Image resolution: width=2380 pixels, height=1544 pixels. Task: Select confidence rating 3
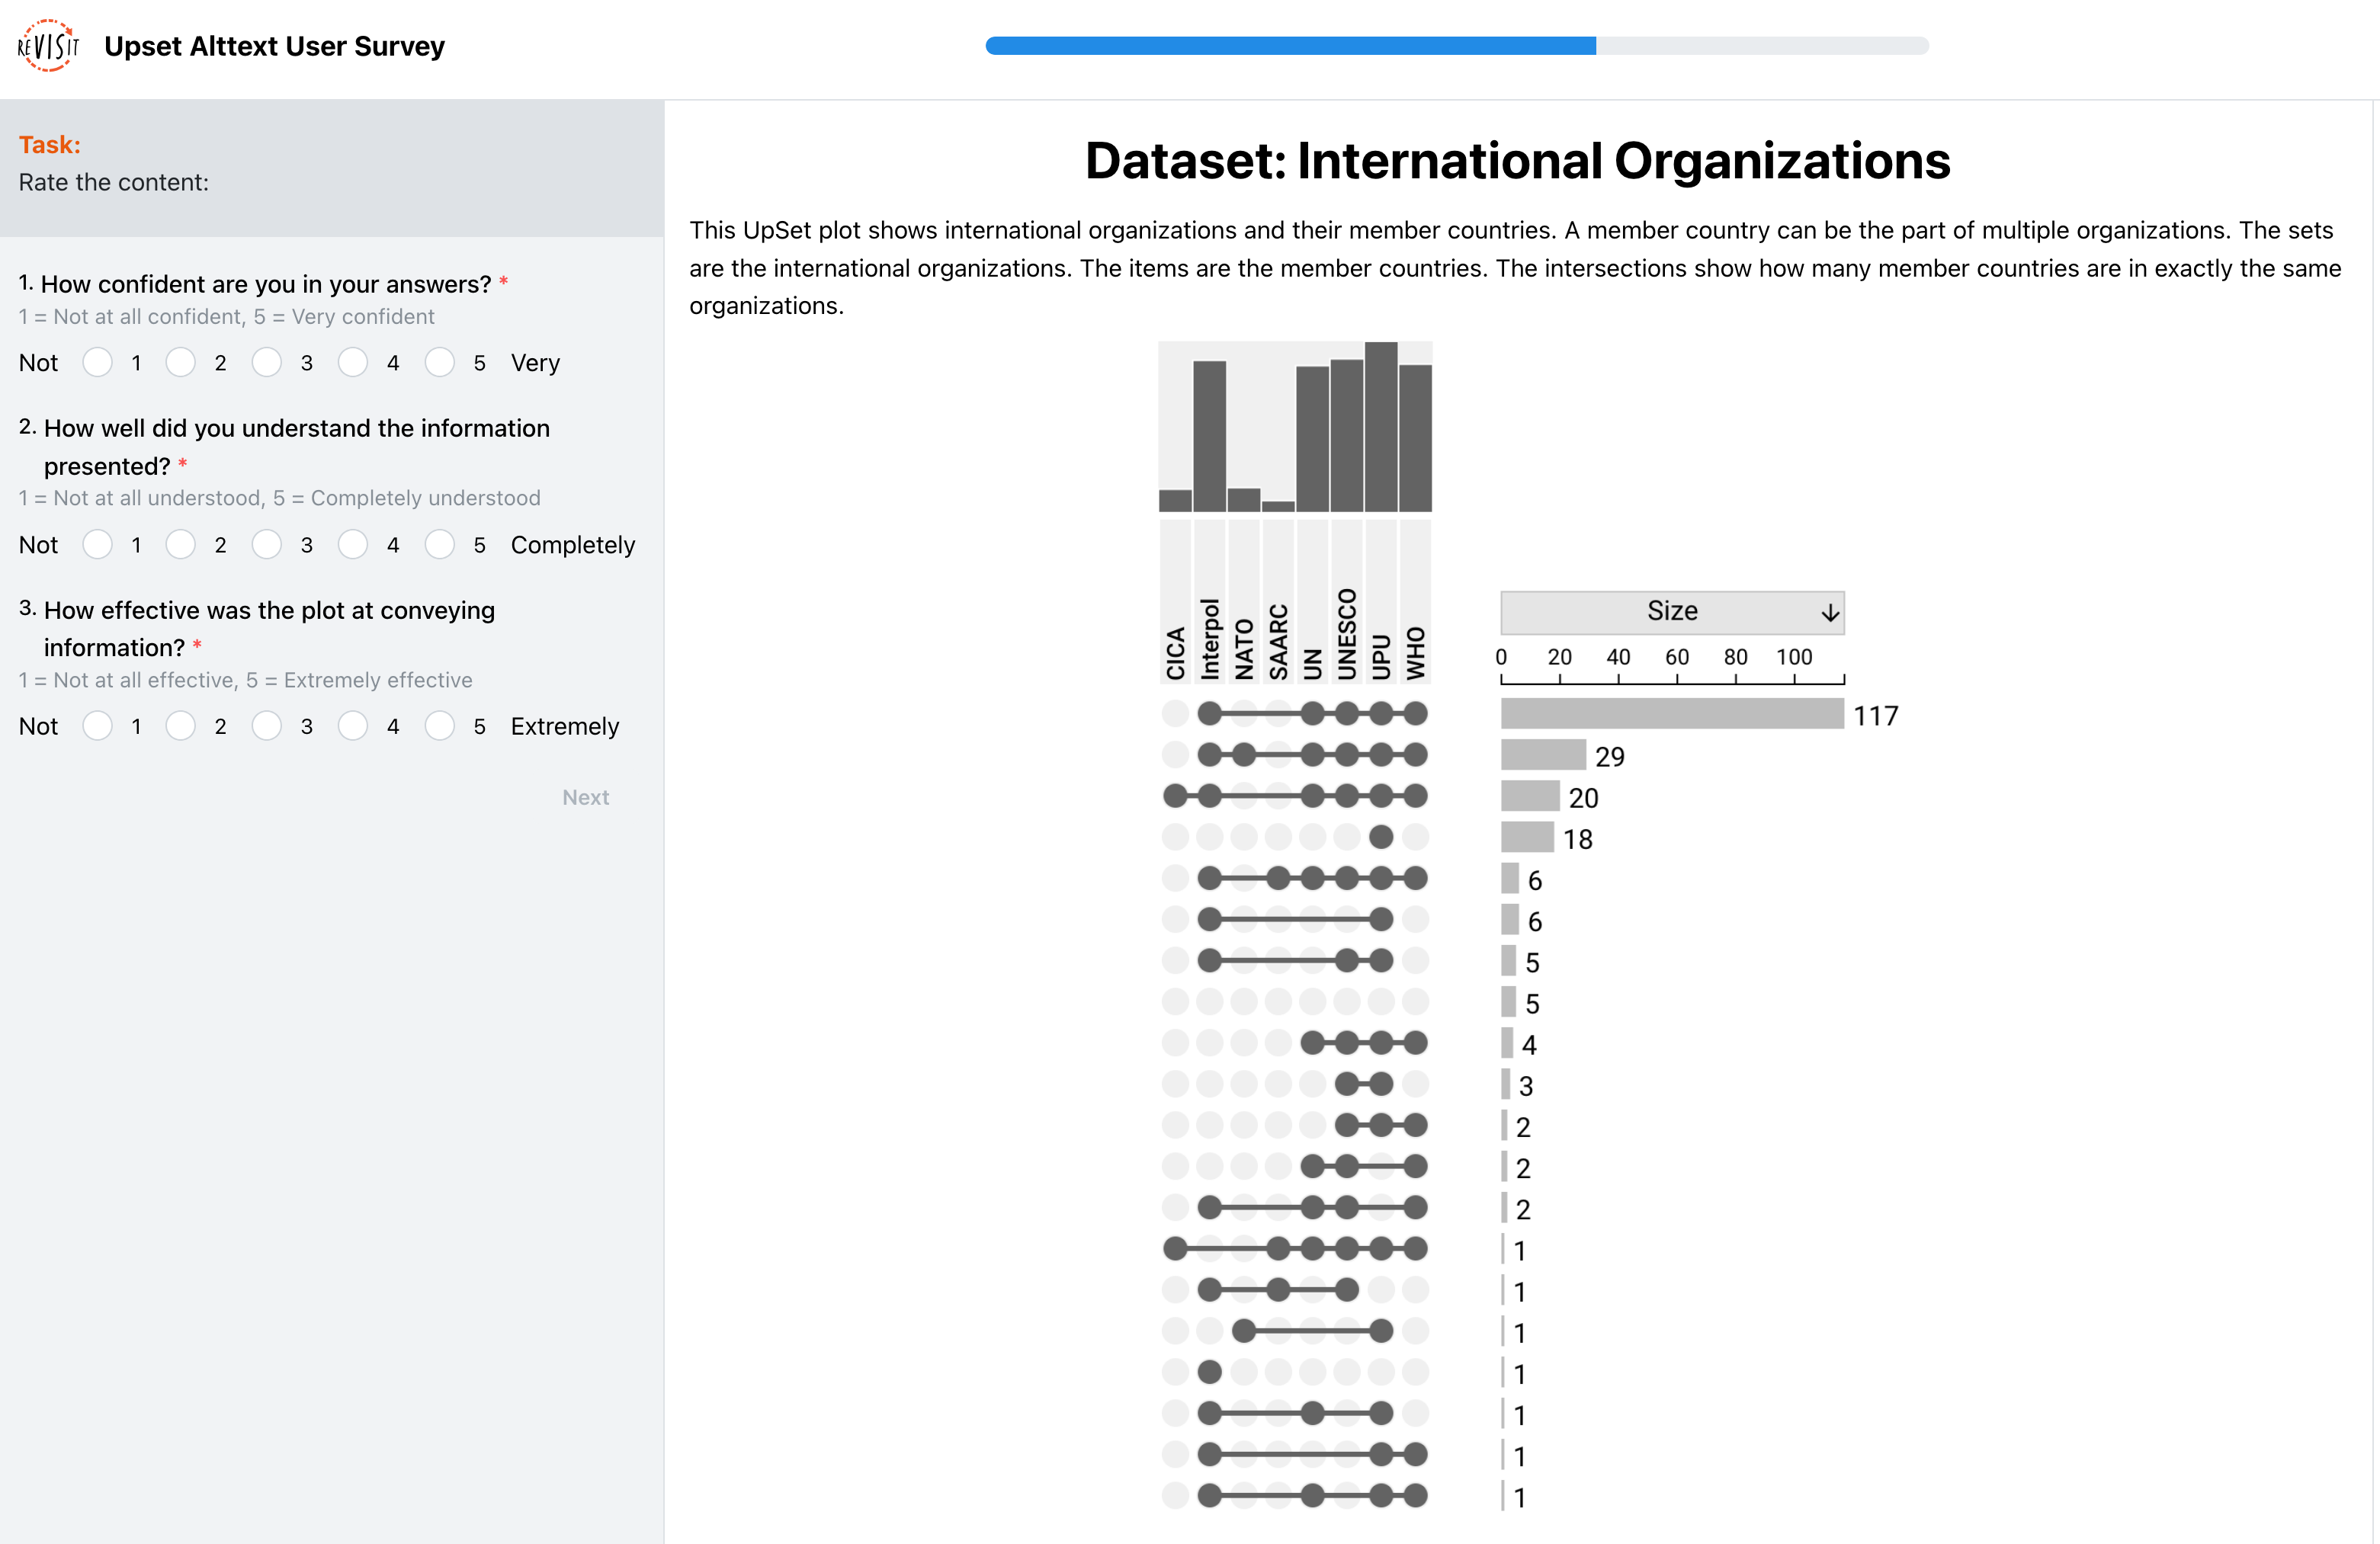pyautogui.click(x=267, y=362)
